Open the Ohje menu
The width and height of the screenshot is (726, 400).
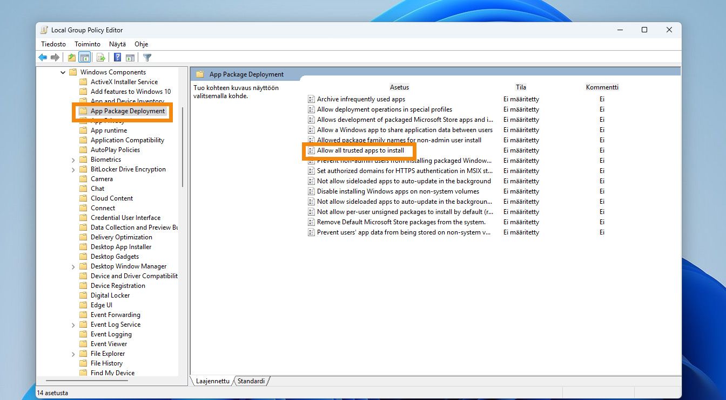pos(141,44)
